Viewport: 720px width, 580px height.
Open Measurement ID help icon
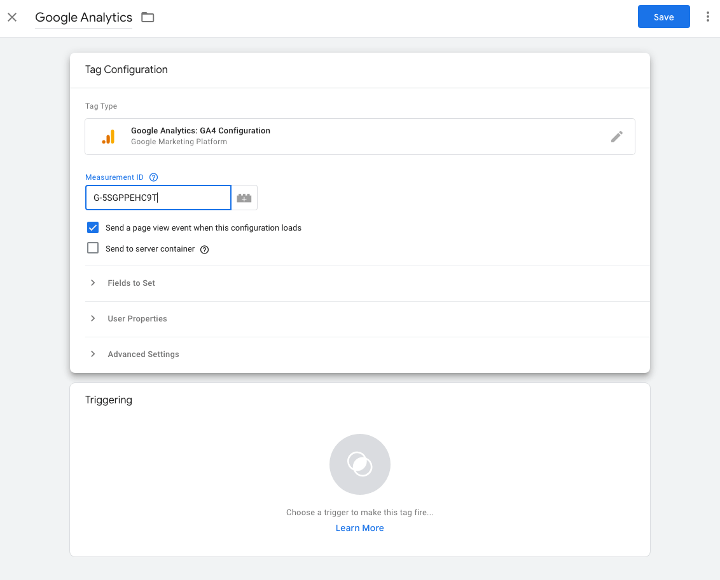click(154, 177)
